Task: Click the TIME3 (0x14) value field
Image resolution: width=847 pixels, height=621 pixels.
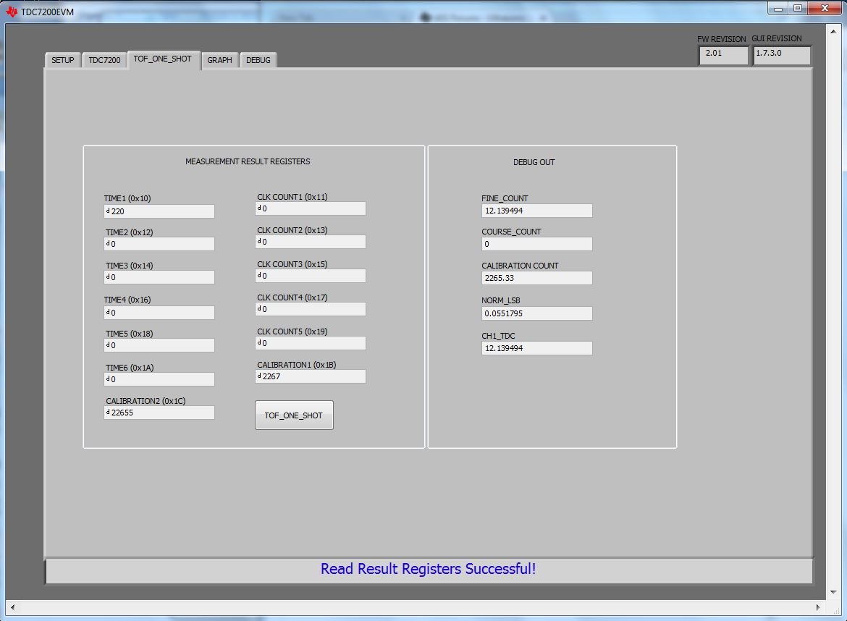Action: click(159, 277)
